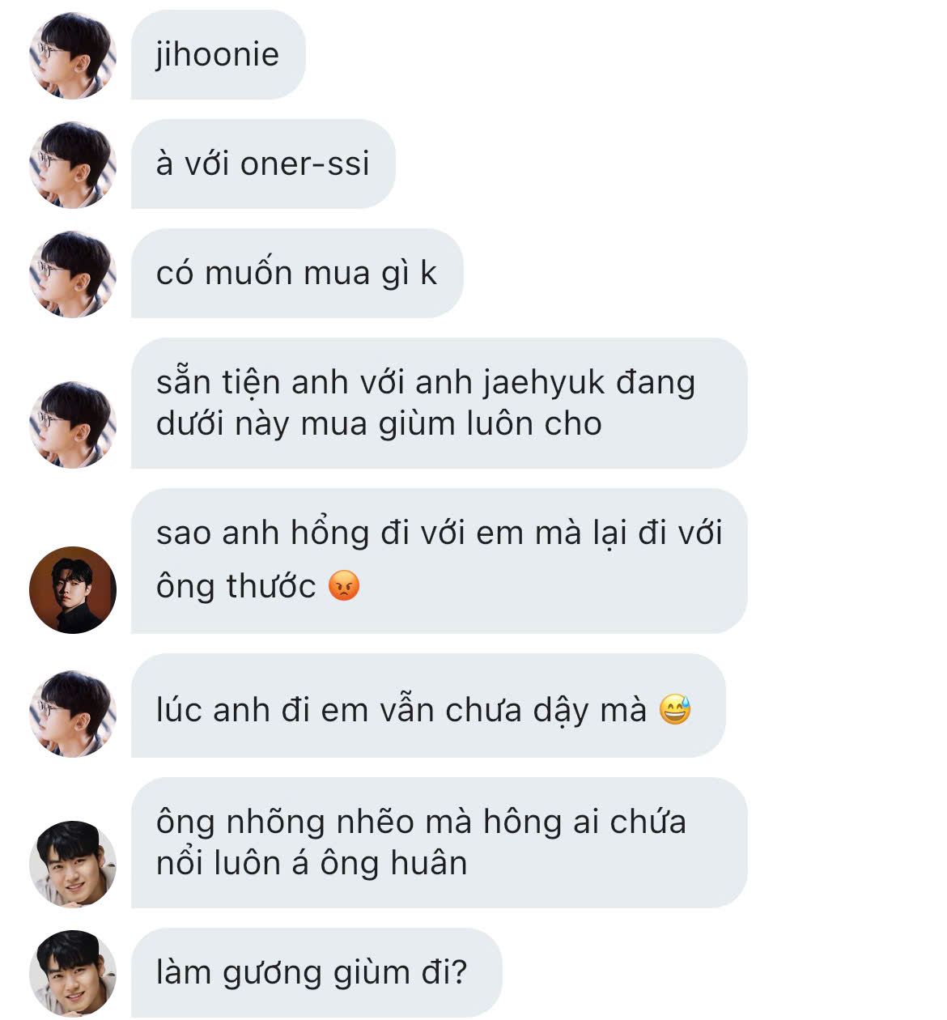
Task: Click dark-background avatar beside "sao anh hổng" message
Action: (73, 590)
